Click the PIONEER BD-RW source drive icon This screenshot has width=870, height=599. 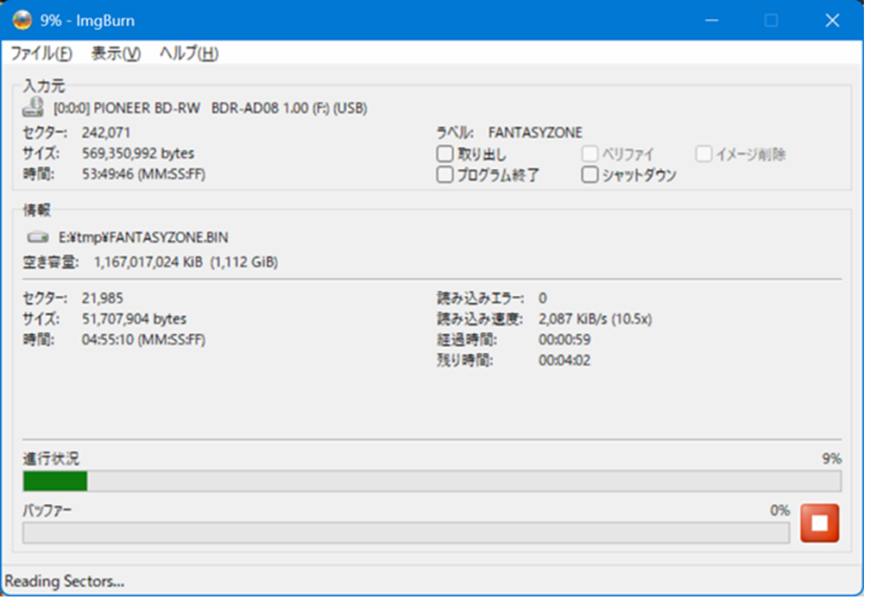tap(35, 108)
